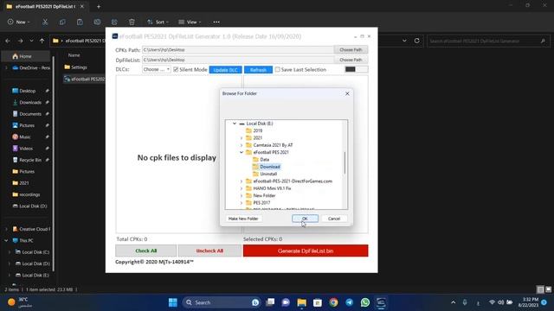The width and height of the screenshot is (554, 311).
Task: Open Videos in Explorer sidebar
Action: tap(26, 149)
